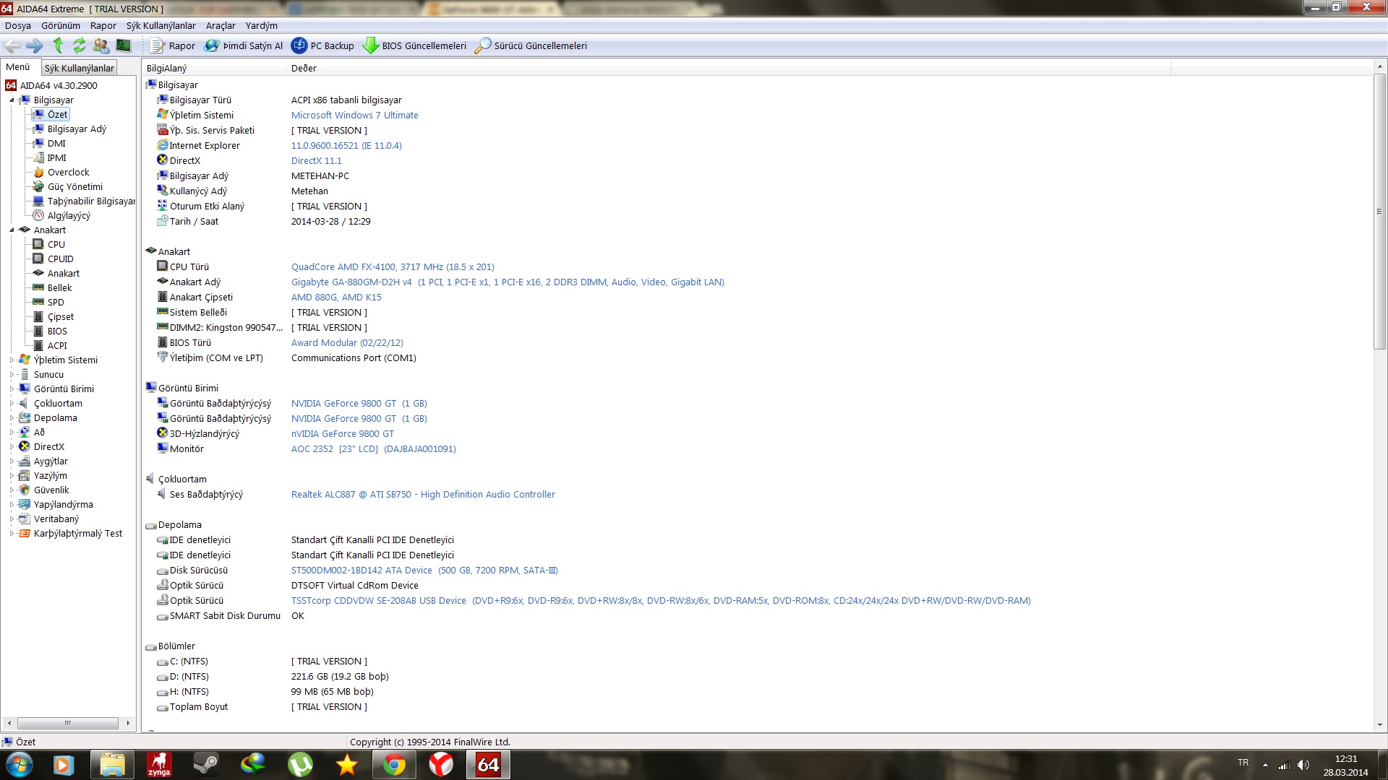The image size is (1388, 780).
Task: Click the green Up arrow toolbar icon
Action: coord(58,45)
